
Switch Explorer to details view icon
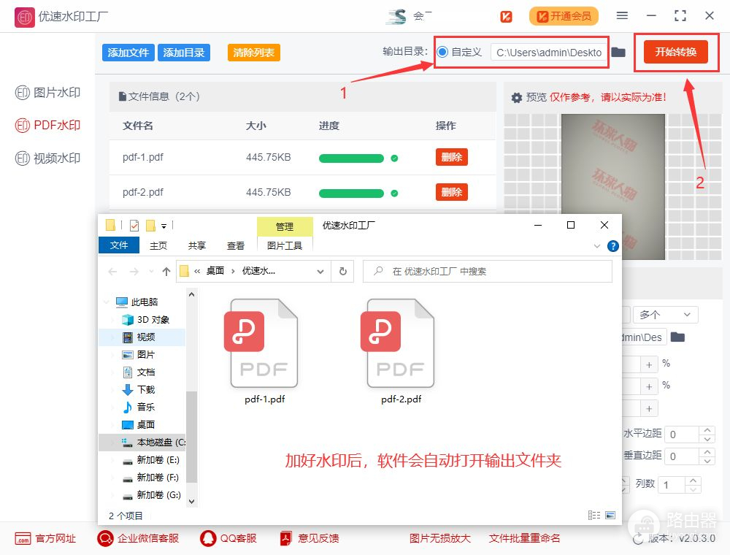[594, 515]
